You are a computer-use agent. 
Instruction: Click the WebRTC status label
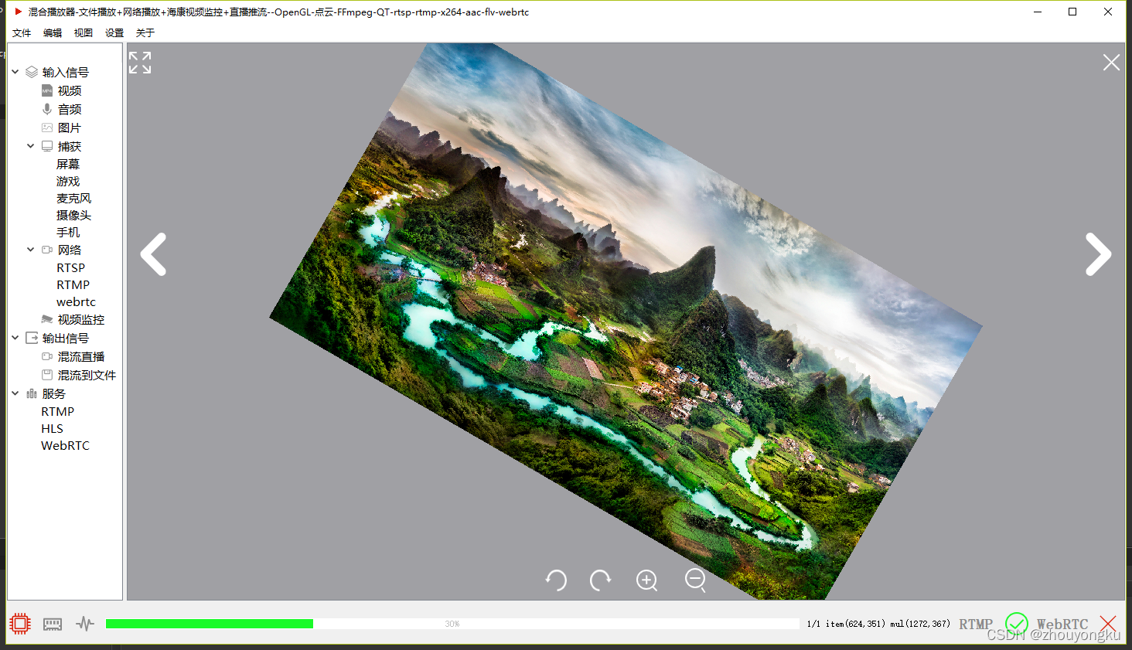[x=1062, y=624]
